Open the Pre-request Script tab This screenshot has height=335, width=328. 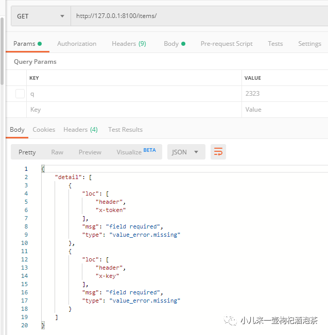pyautogui.click(x=227, y=44)
